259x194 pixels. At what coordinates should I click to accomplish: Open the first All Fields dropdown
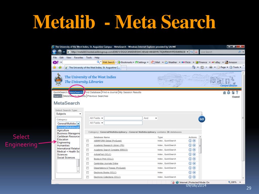pos(96,118)
